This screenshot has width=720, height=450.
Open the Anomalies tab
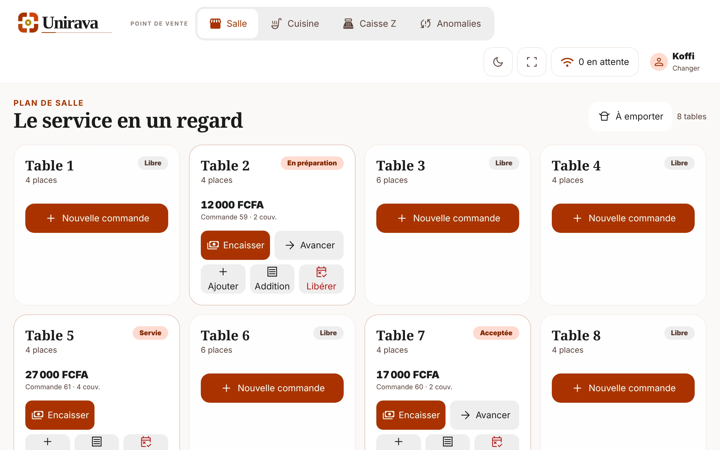(451, 24)
